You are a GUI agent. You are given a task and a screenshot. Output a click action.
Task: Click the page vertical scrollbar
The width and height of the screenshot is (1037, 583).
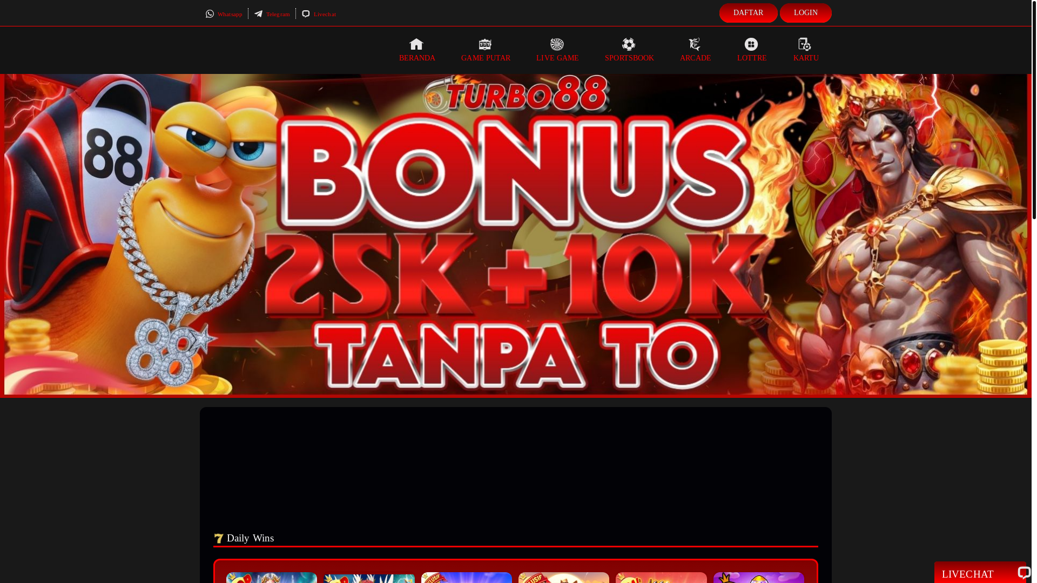(1034, 110)
